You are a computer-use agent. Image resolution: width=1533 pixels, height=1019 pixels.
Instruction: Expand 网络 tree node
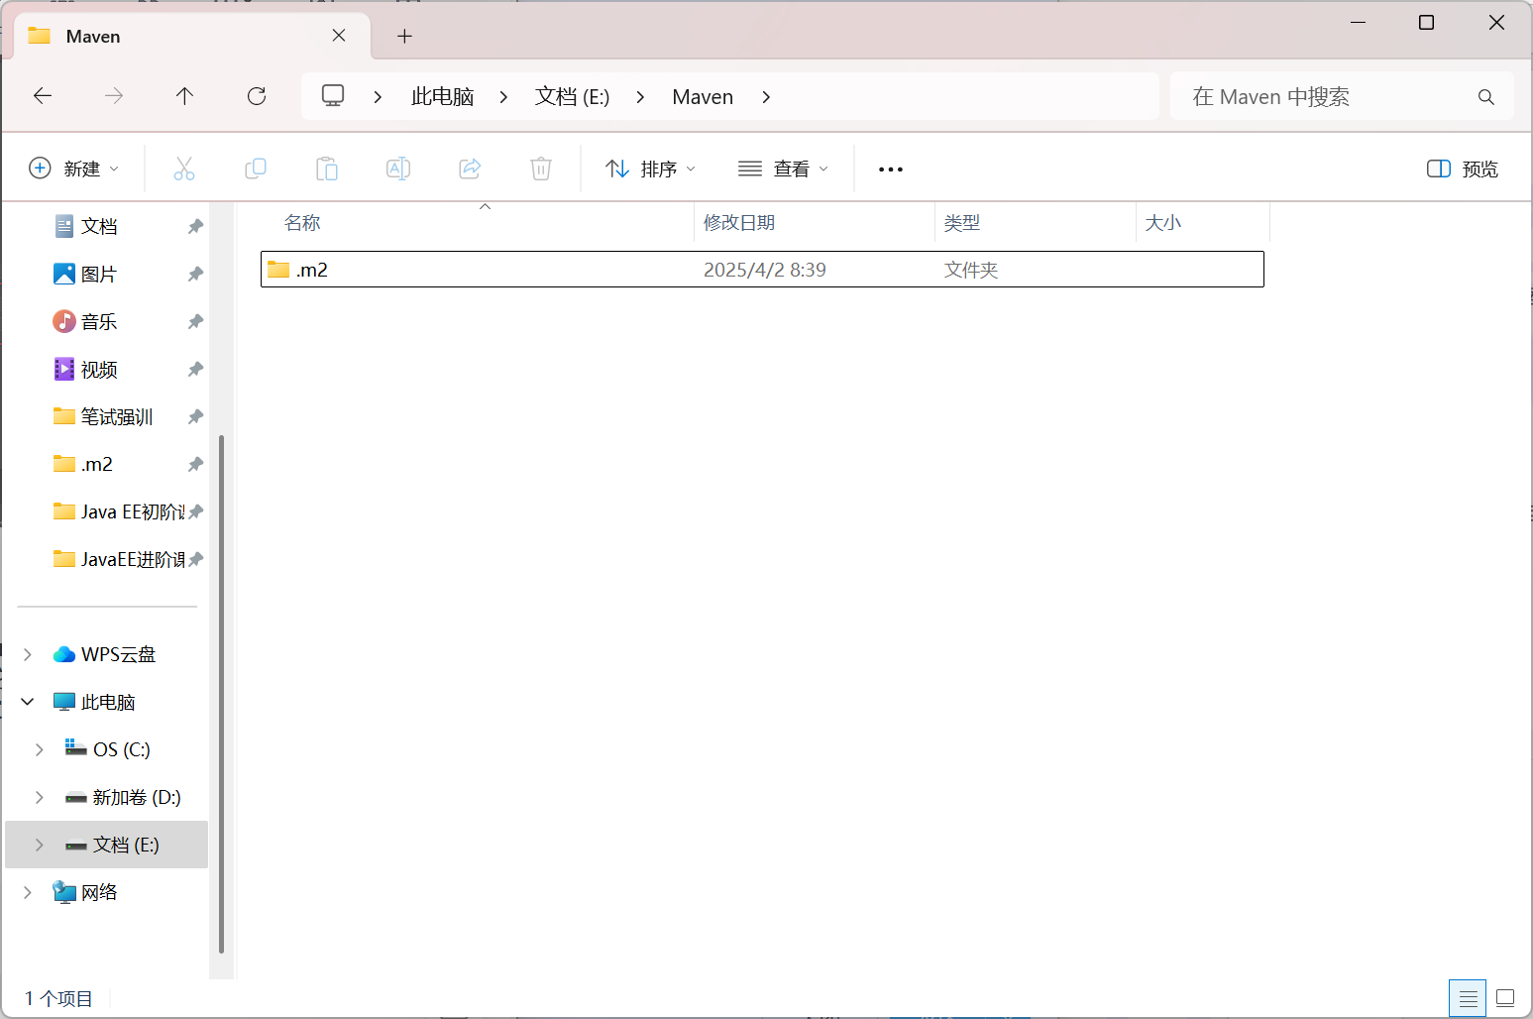(x=28, y=892)
